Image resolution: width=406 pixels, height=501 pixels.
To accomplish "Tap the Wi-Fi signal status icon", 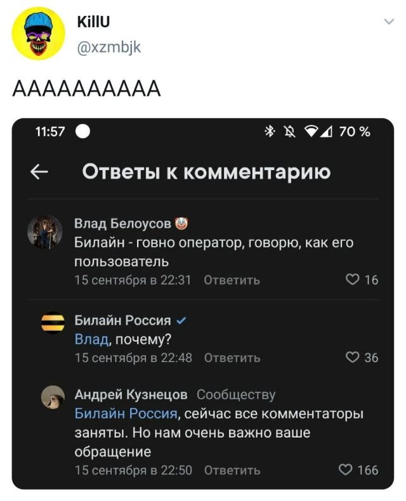I will click(312, 132).
